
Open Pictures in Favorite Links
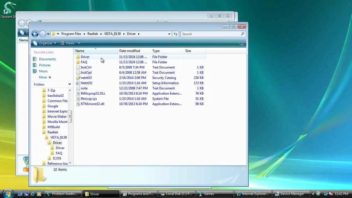pyautogui.click(x=45, y=65)
